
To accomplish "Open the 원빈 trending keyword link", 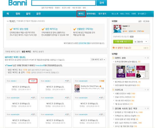I will pyautogui.click(x=84, y=8).
